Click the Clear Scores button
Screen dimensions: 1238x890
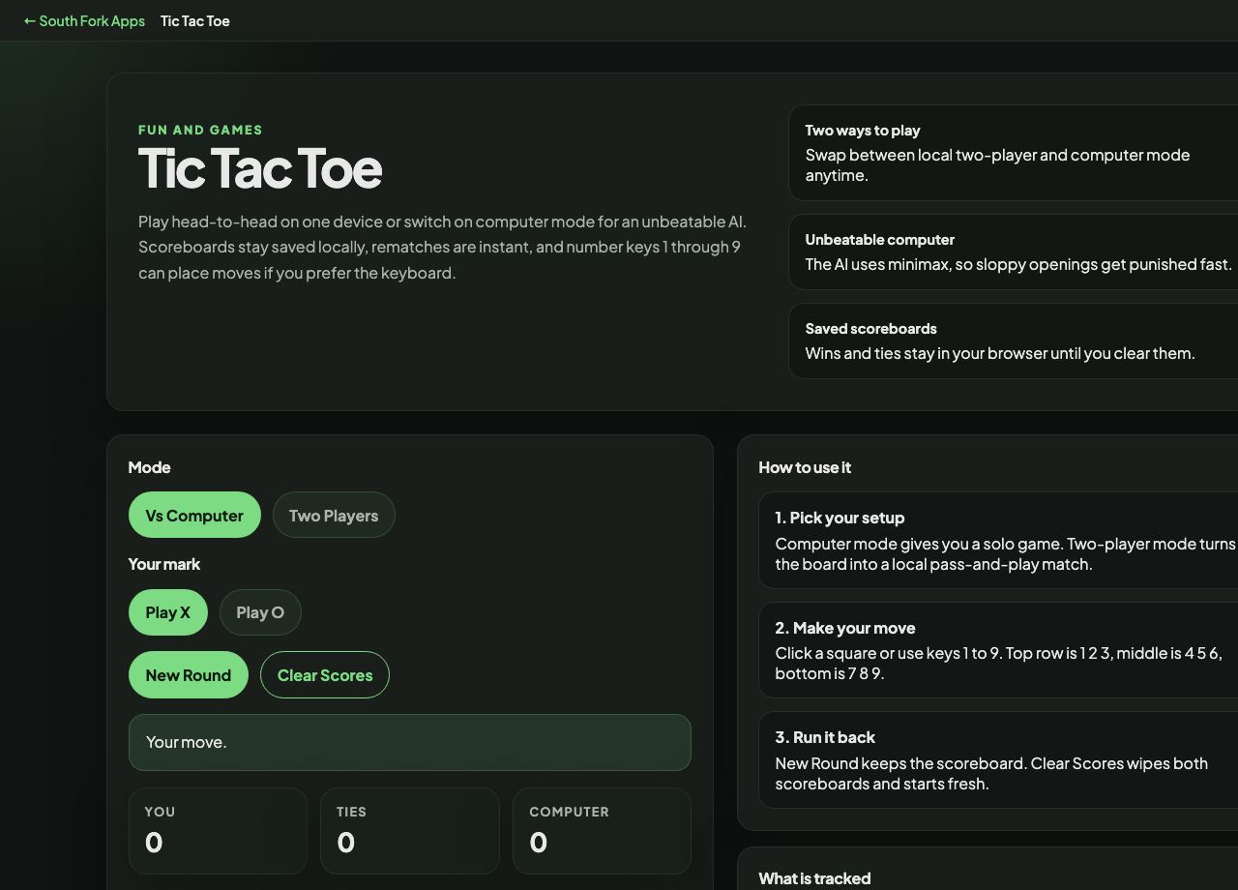(x=325, y=675)
